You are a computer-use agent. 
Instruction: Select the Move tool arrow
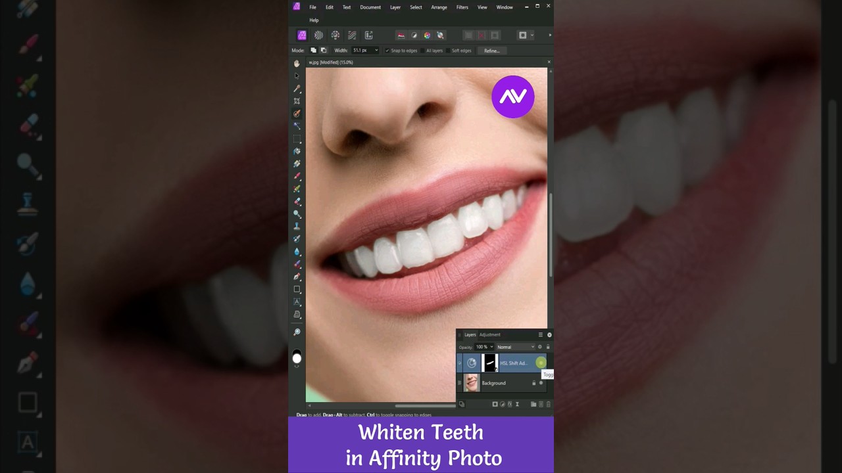(297, 76)
